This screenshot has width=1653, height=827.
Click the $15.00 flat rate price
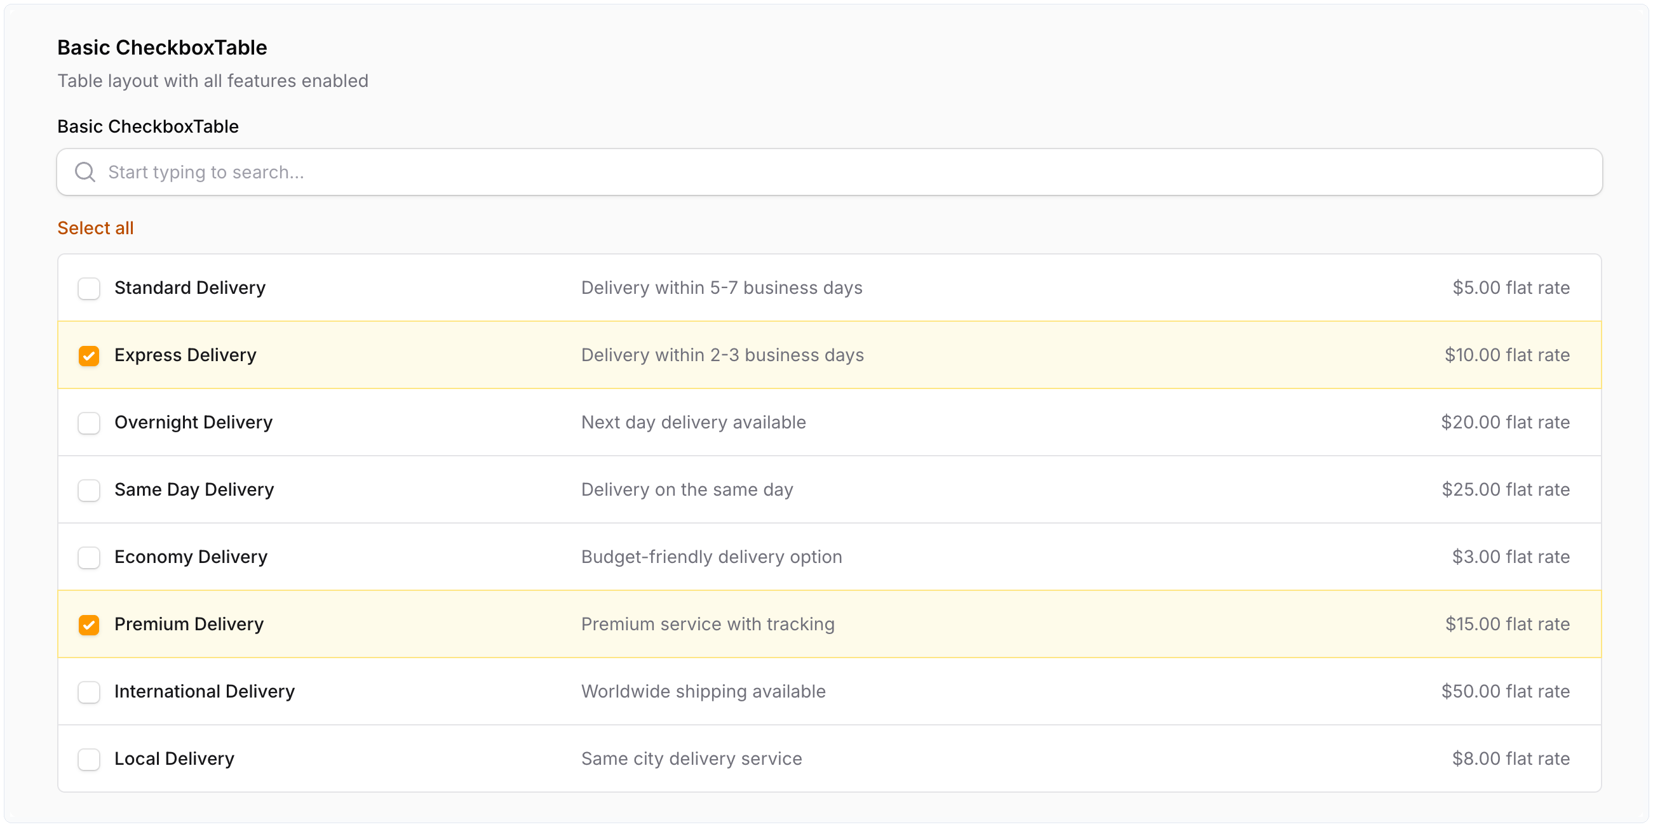pyautogui.click(x=1507, y=625)
